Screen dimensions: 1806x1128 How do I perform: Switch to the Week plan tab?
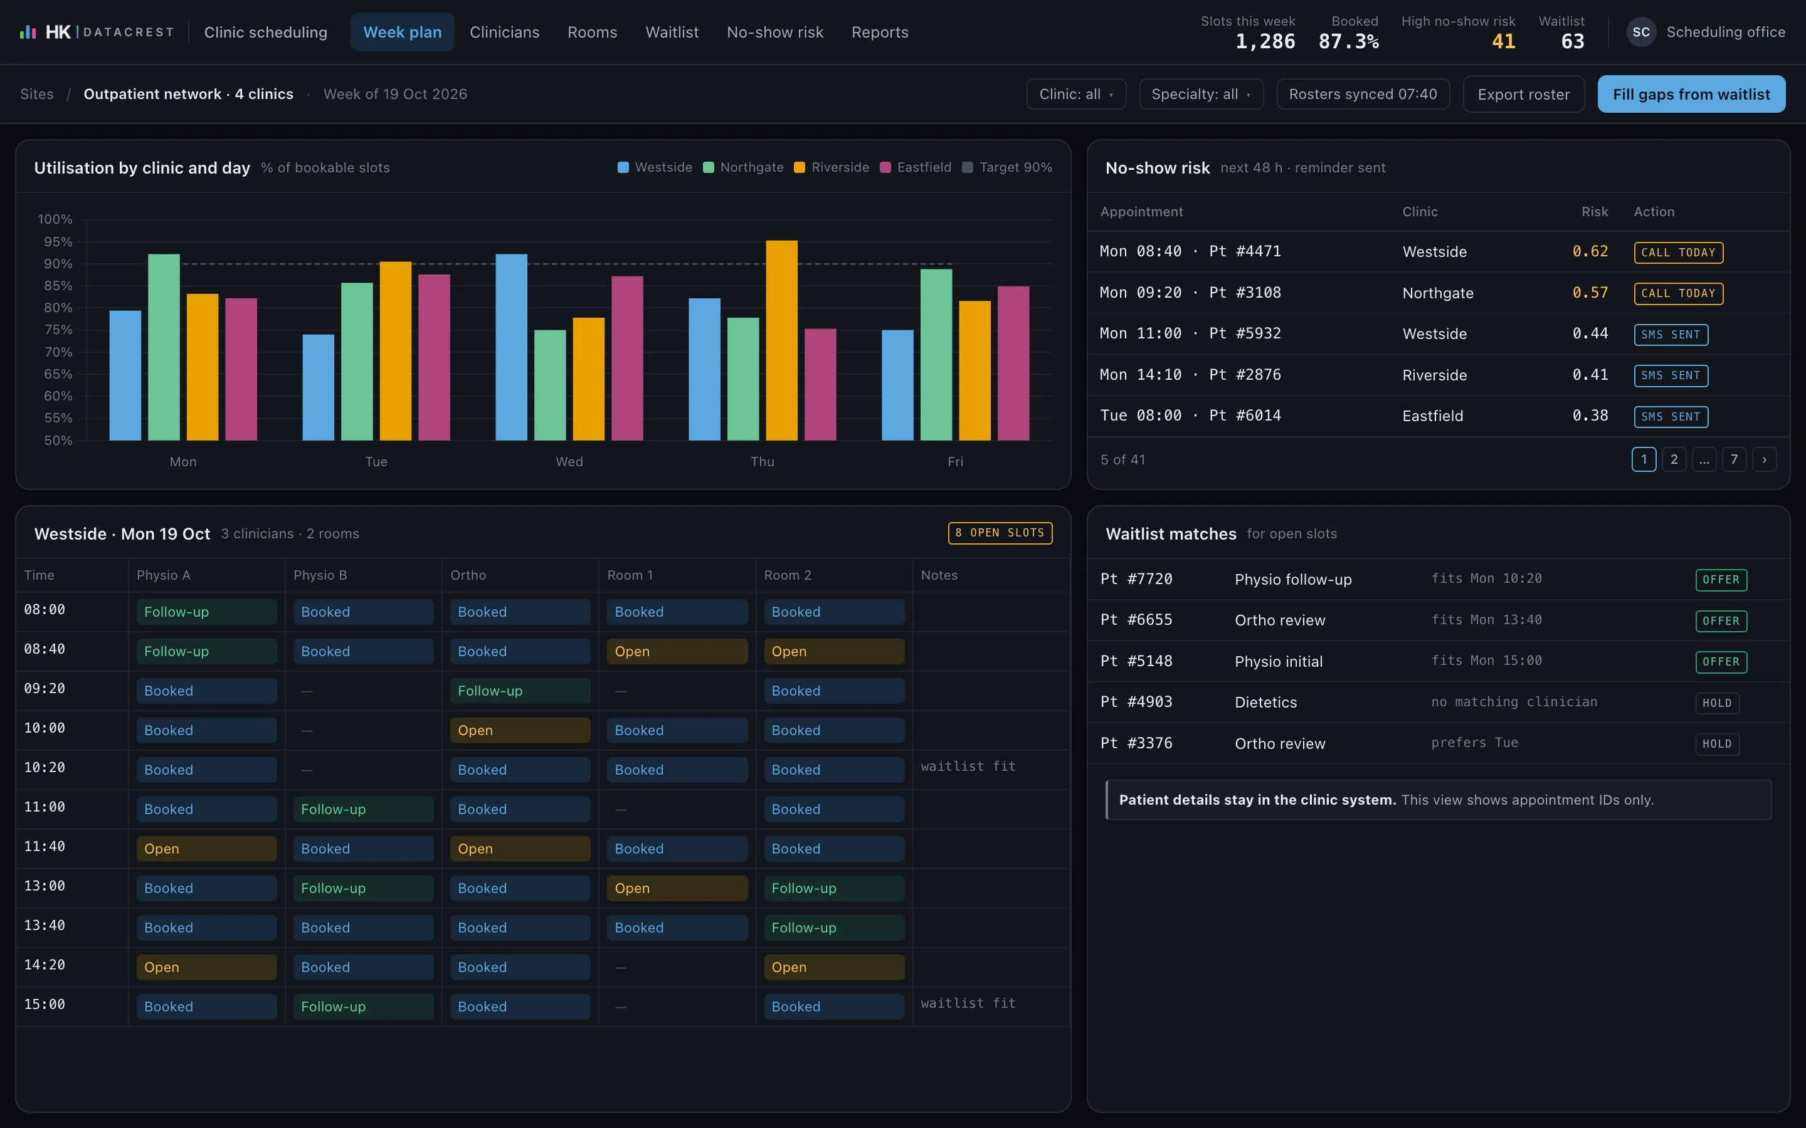(402, 32)
